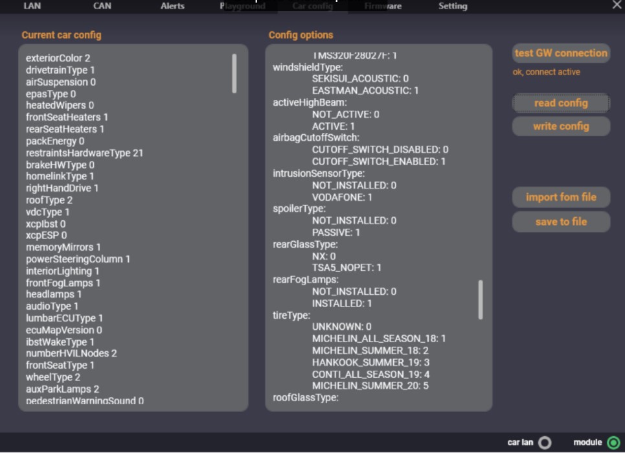
Task: Go to the Playground tab
Action: point(242,6)
